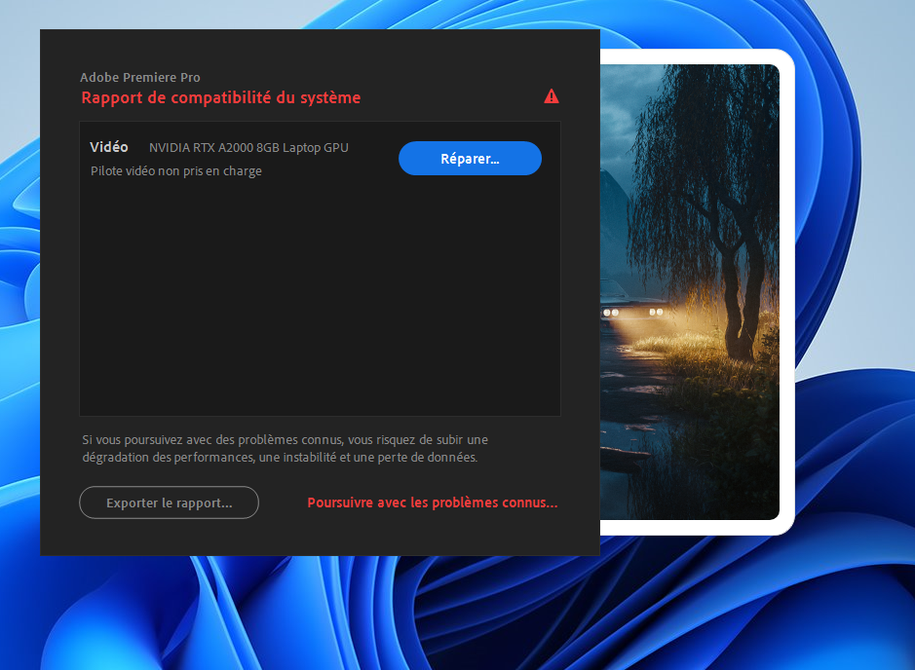The height and width of the screenshot is (670, 915).
Task: Click the Réparer button for the GPU issue
Action: [470, 158]
